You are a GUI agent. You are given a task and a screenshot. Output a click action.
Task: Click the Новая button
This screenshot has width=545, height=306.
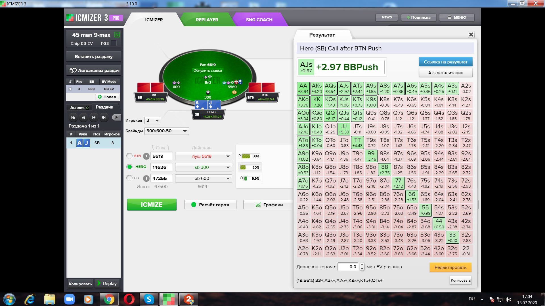pyautogui.click(x=107, y=97)
